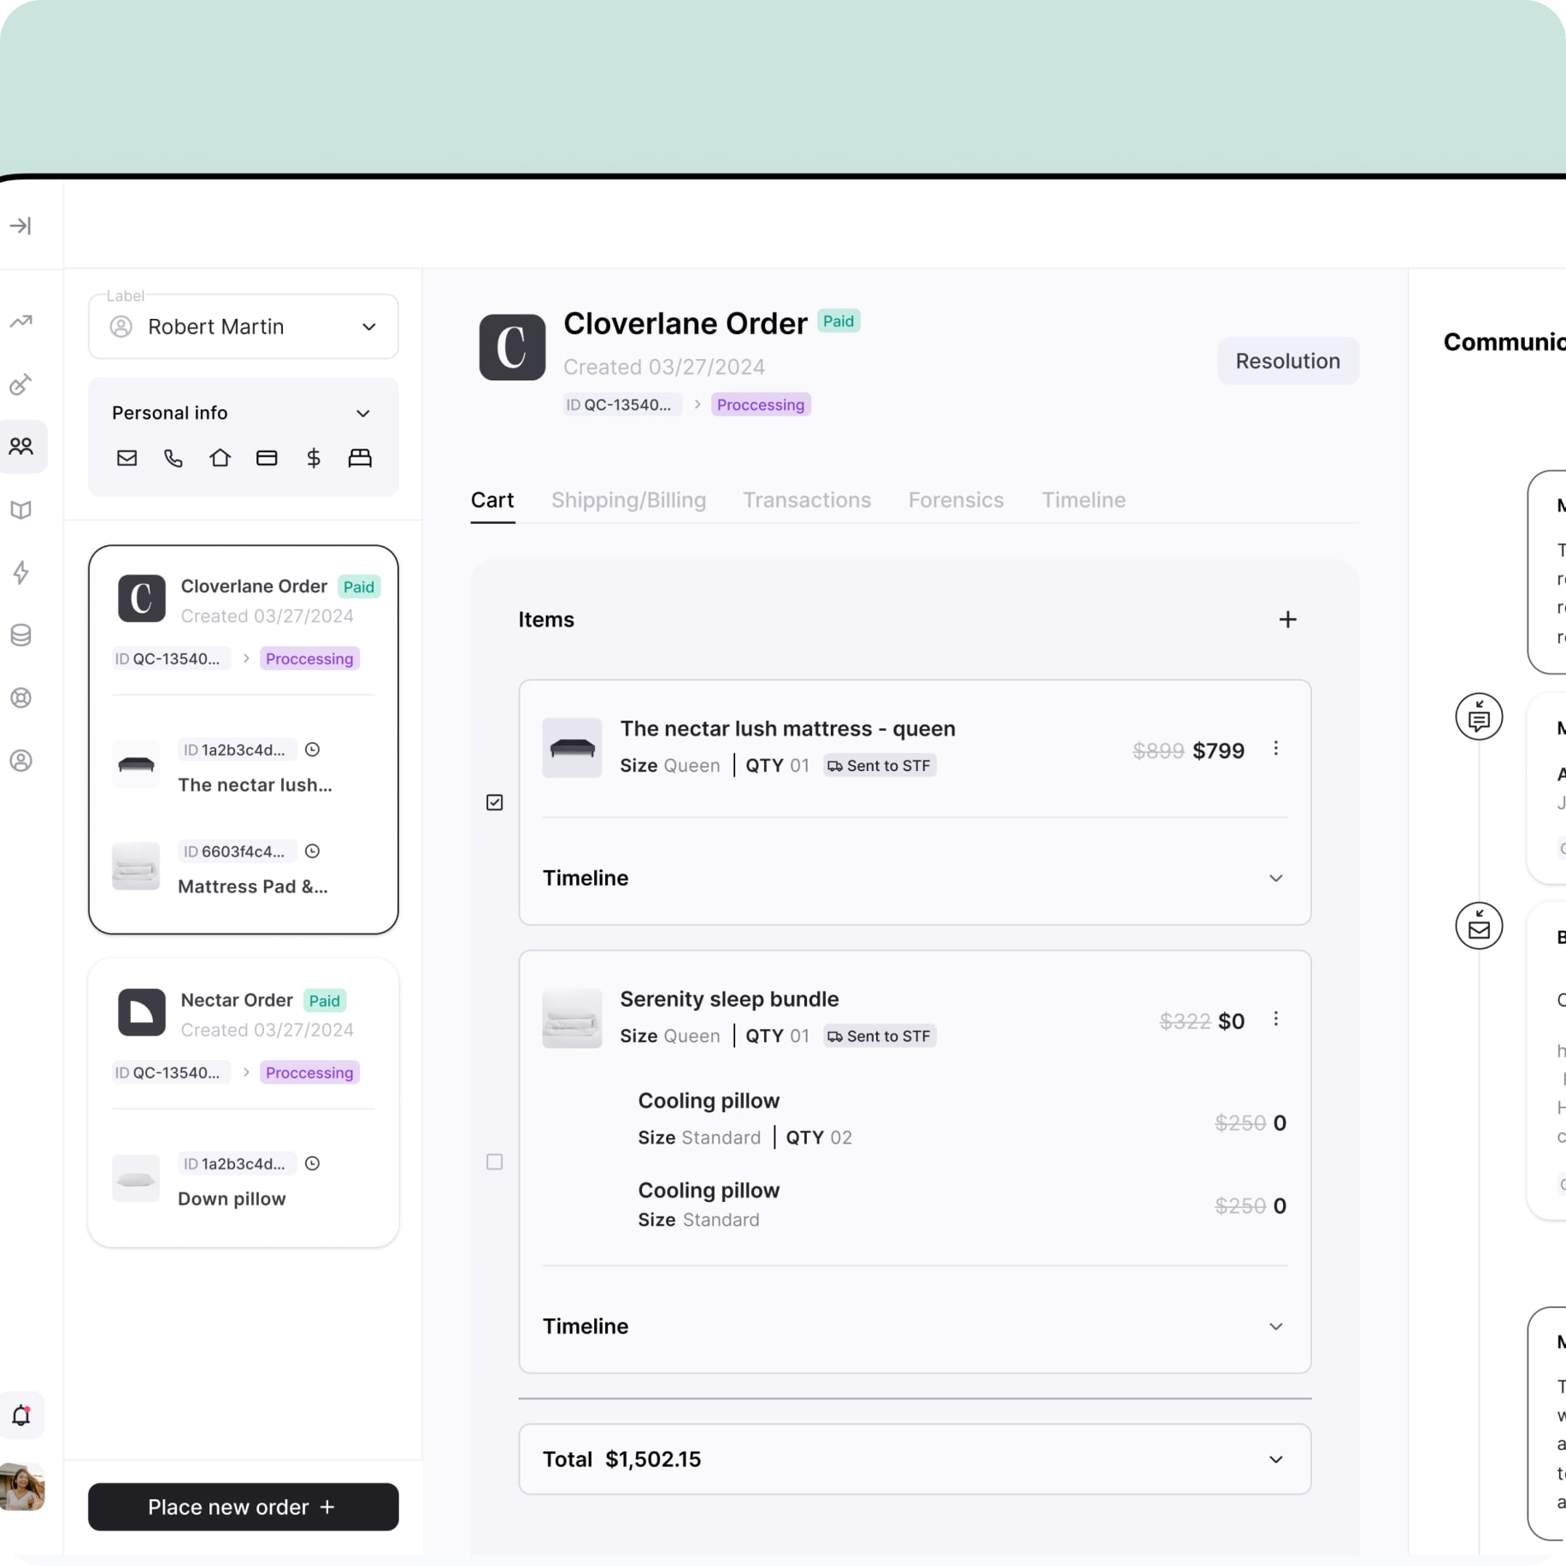Click the Down pillow item in Nectar Order

pos(244,1180)
